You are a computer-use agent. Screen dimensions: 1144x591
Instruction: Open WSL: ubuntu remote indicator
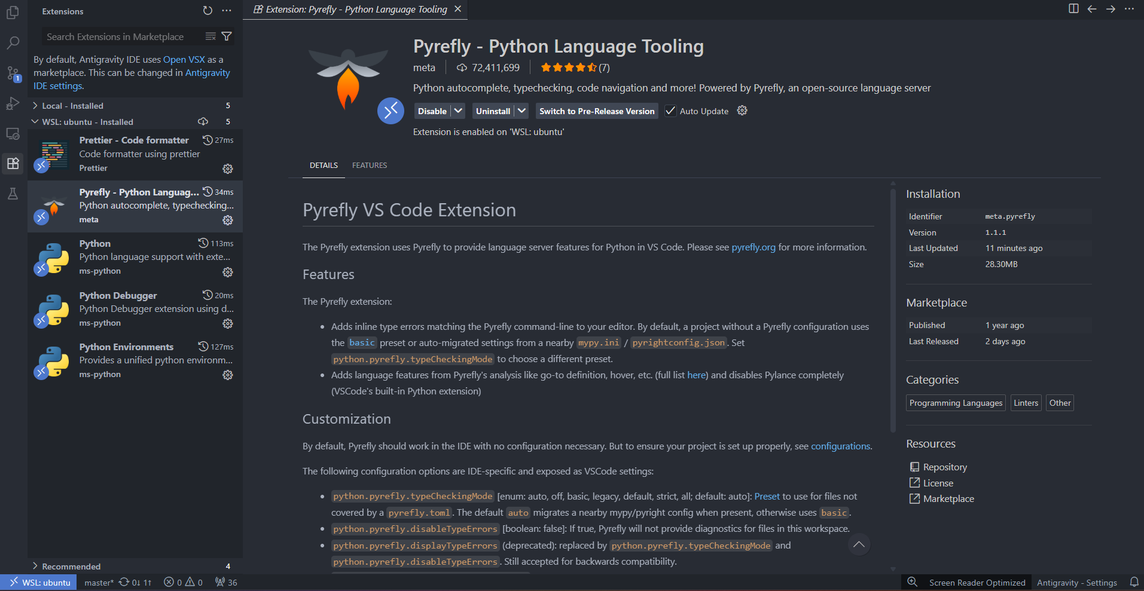(x=39, y=582)
